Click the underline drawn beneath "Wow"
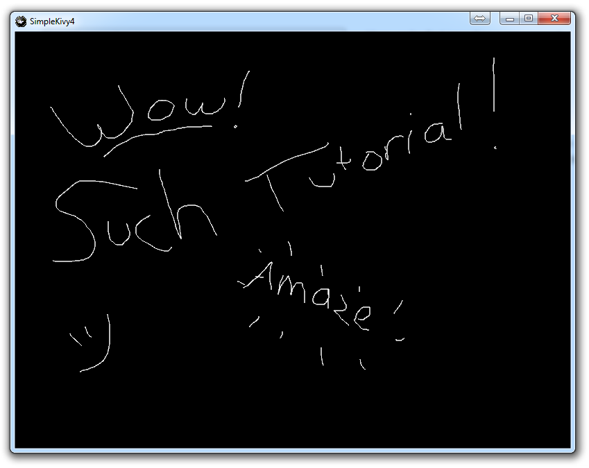Screen dimensions: 589x468 tap(158, 136)
